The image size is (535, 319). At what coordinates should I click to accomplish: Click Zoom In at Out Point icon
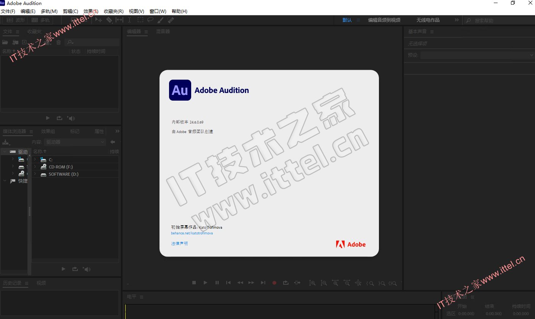(382, 283)
